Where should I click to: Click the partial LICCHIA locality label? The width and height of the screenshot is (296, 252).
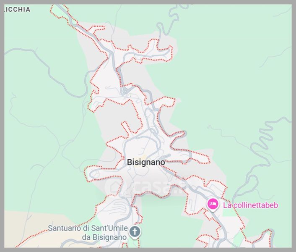17,10
